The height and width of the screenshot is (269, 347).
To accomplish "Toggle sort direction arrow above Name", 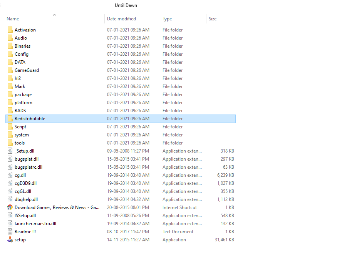I will (x=54, y=15).
